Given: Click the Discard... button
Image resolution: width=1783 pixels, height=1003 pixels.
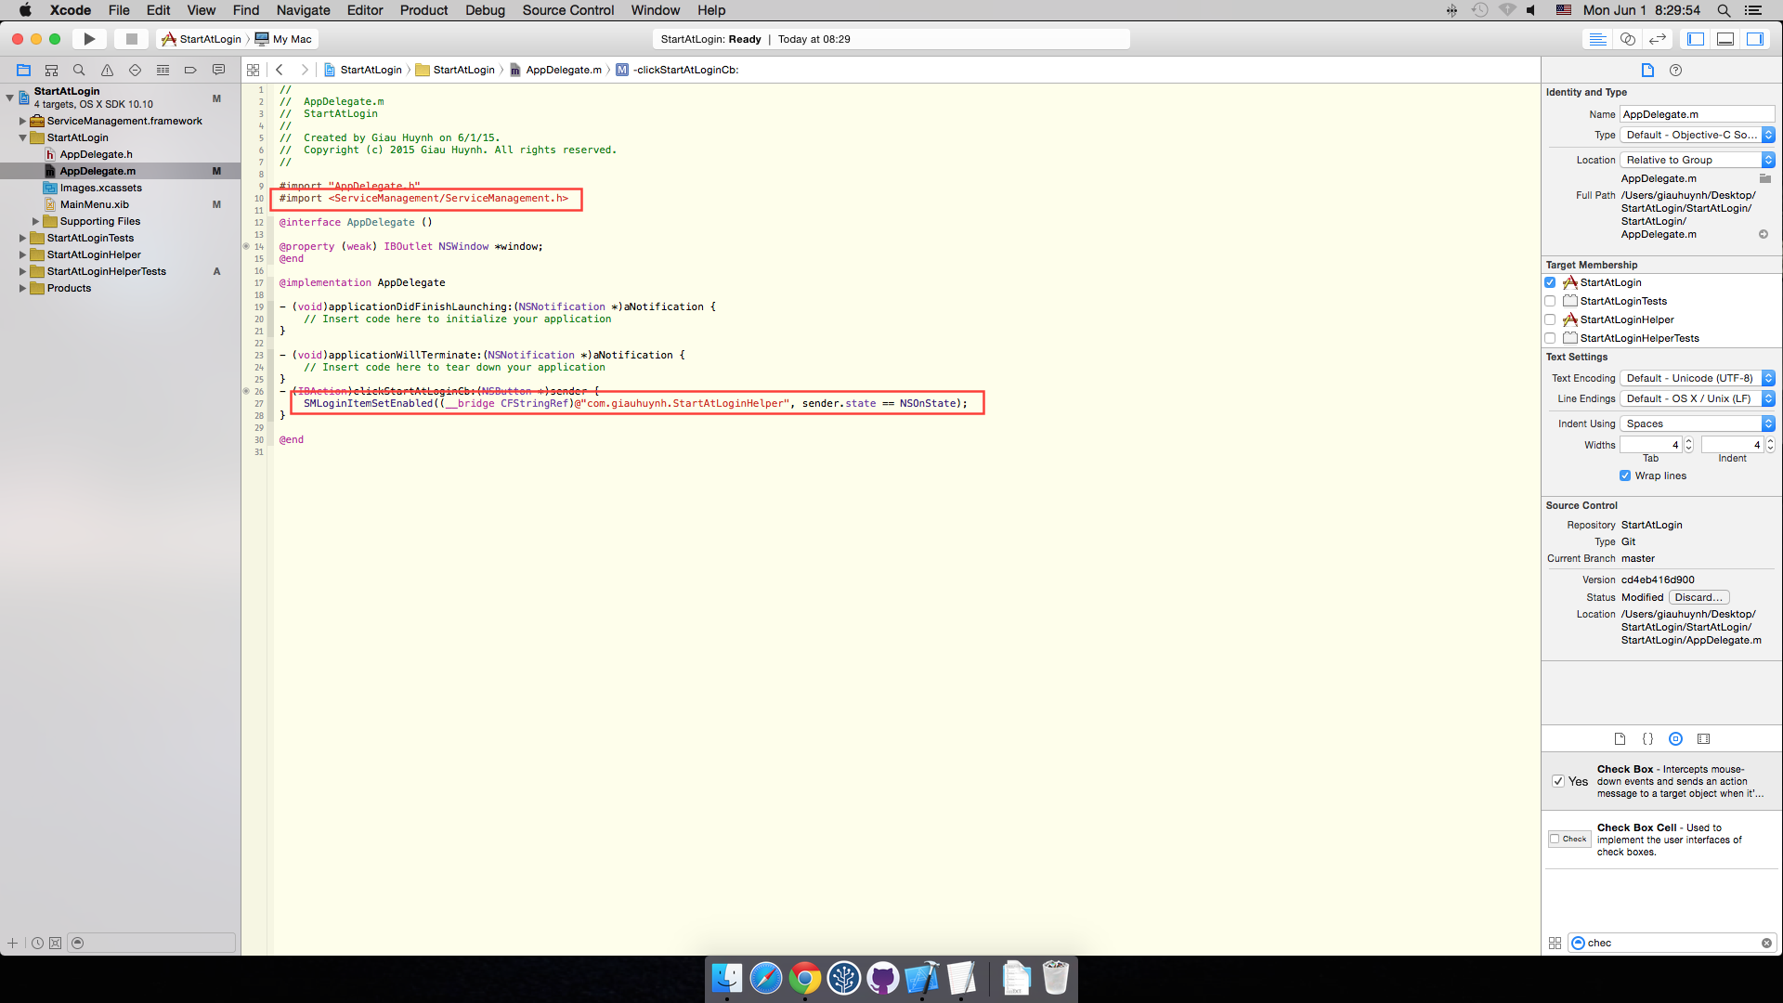Looking at the screenshot, I should 1698,597.
